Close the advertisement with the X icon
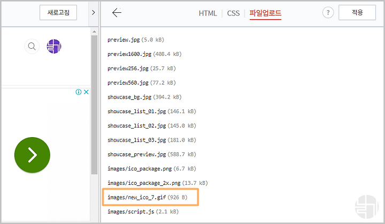 tap(86, 92)
